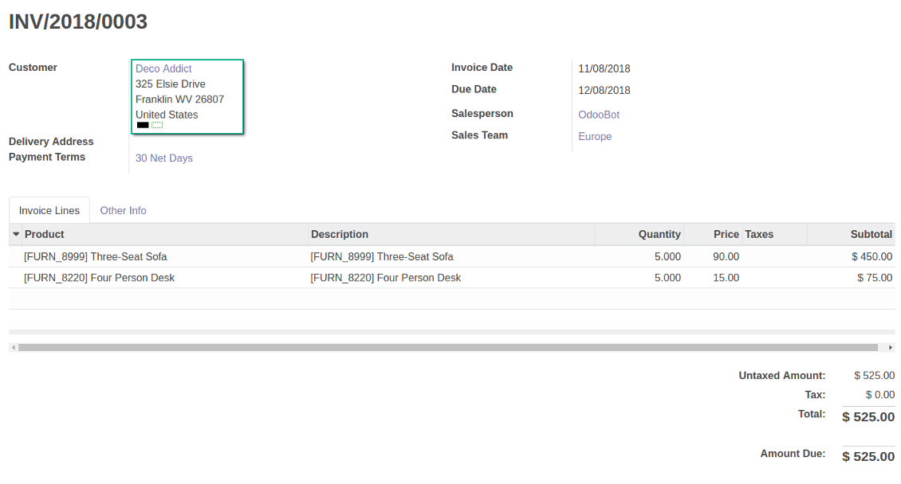The height and width of the screenshot is (484, 901).
Task: Expand the dropdown arrow beside Product header
Action: coord(16,234)
